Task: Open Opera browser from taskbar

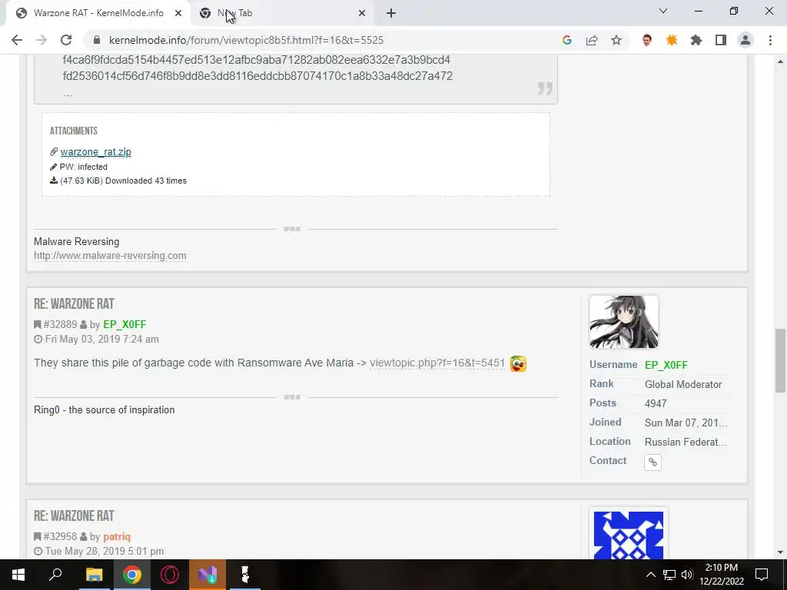Action: [170, 575]
